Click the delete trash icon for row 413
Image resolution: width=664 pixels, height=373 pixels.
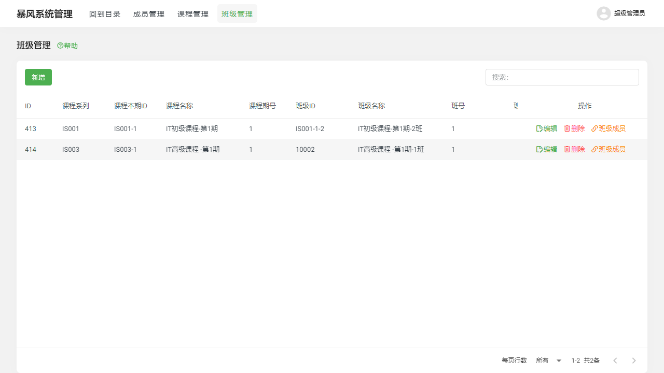pos(566,128)
